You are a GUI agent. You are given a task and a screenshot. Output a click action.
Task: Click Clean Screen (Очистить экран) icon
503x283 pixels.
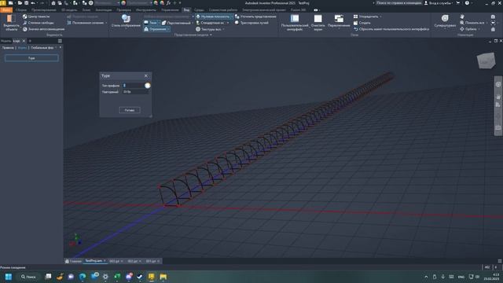click(318, 19)
